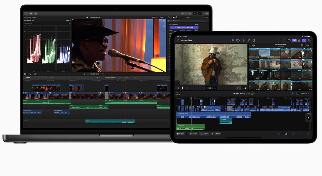Open the camera record icon on iPad
The width and height of the screenshot is (322, 176).
click(238, 40)
